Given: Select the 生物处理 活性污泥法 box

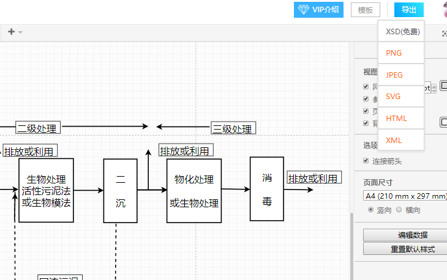Looking at the screenshot, I should (x=46, y=190).
